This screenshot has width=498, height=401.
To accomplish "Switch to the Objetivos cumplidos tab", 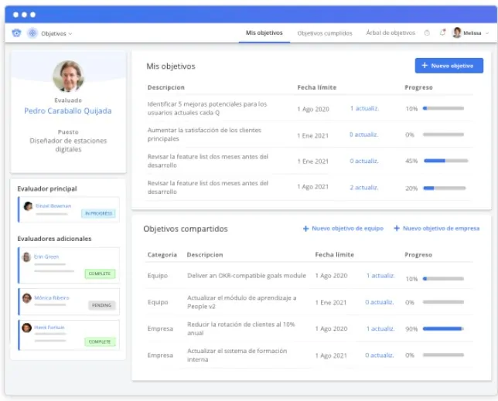I will (x=325, y=33).
